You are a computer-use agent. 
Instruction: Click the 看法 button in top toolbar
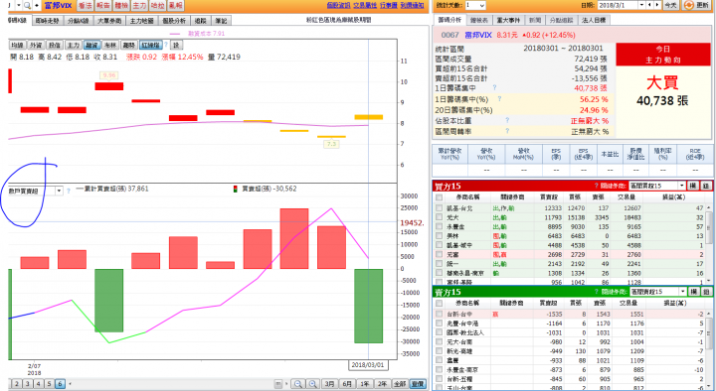pyautogui.click(x=85, y=6)
